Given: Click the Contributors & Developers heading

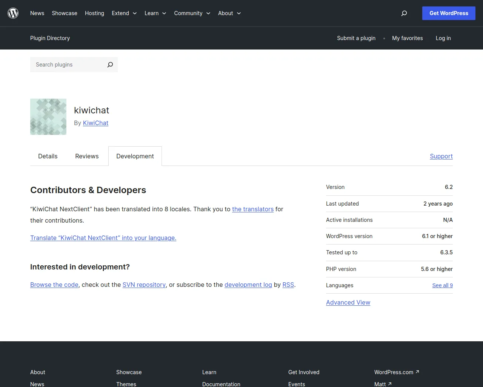Looking at the screenshot, I should [x=88, y=190].
